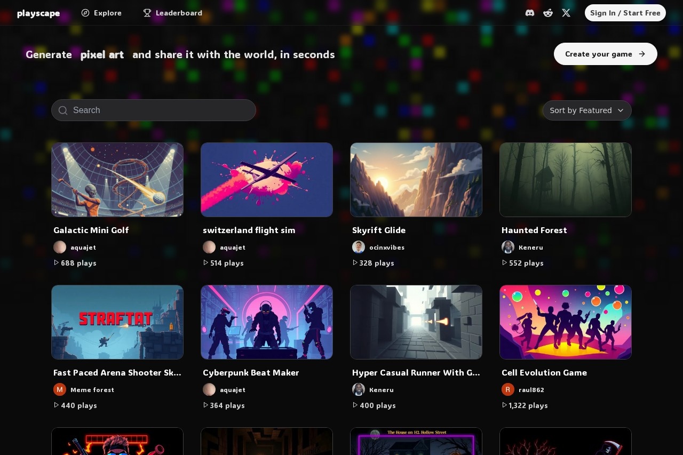Click Meme forest avatar icon
683x455 pixels.
point(60,389)
